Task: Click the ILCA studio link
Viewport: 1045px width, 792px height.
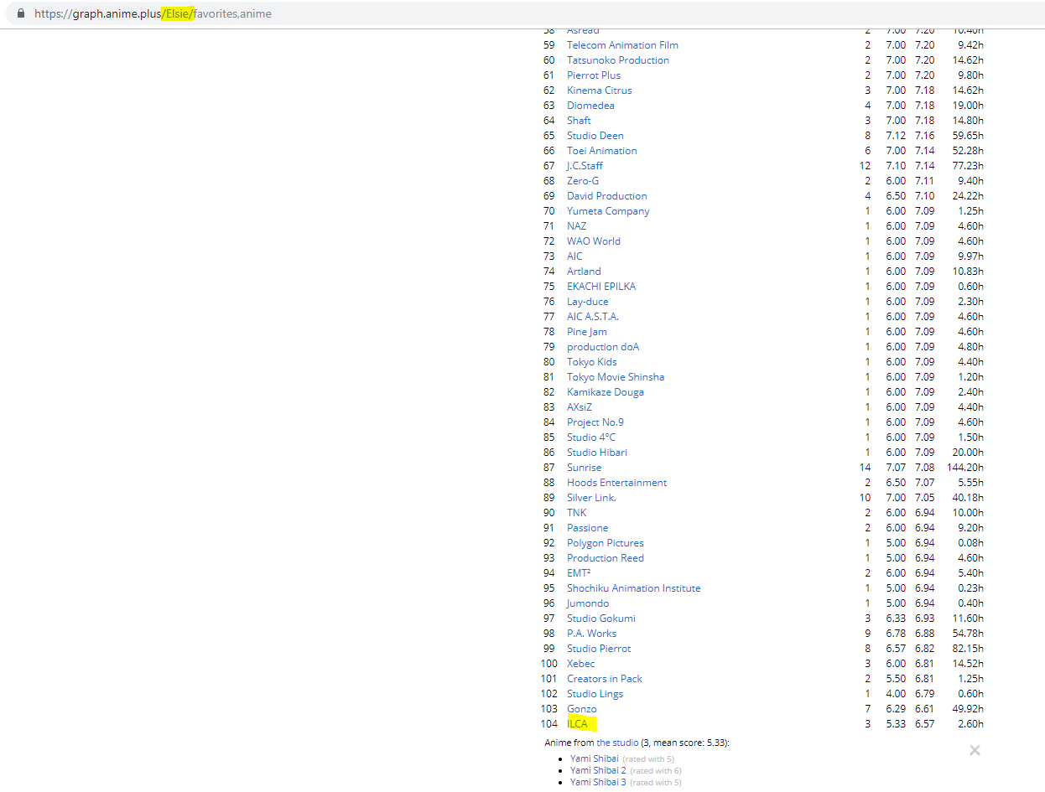Action: click(577, 724)
